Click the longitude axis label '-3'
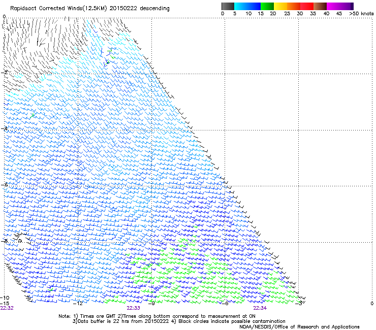The width and height of the screenshot is (376, 330). click(x=298, y=304)
